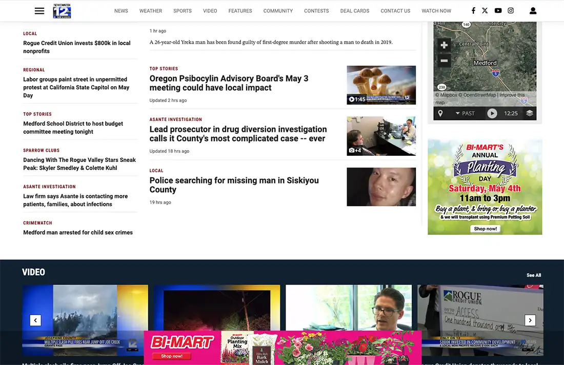Click the map location pin icon
Screen dimensions: 564x365
[440, 113]
